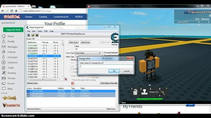Viewport: 211px width, 118px height.
Task: Click the Groups icon in sidebar
Action: [4, 78]
